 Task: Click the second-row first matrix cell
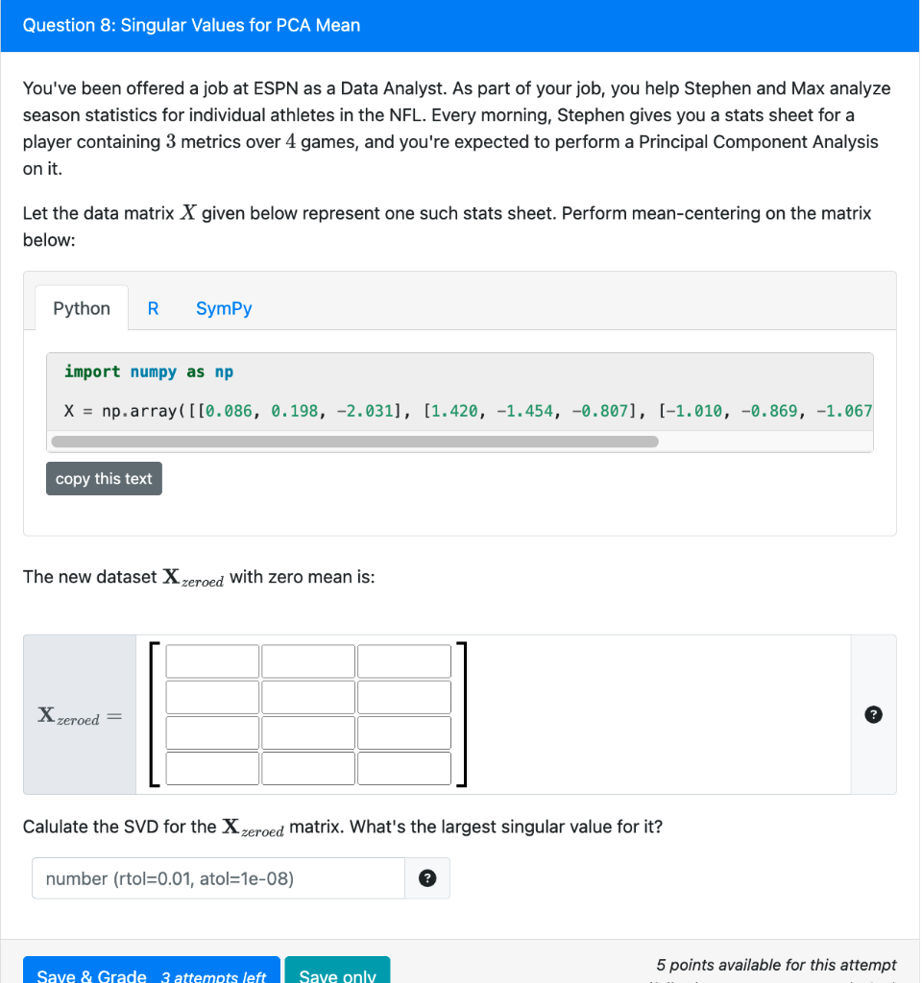point(211,696)
